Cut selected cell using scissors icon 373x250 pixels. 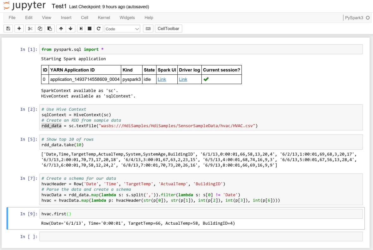(30, 28)
